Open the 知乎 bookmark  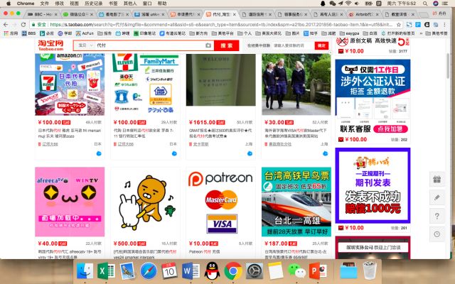coord(310,33)
